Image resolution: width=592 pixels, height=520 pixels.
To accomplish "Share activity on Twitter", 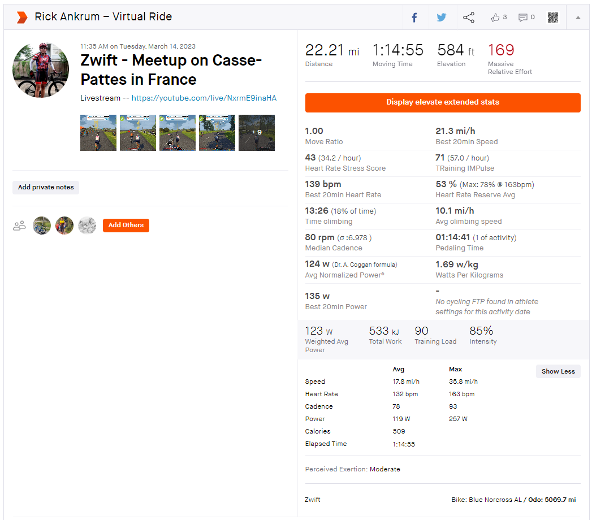I will 442,18.
